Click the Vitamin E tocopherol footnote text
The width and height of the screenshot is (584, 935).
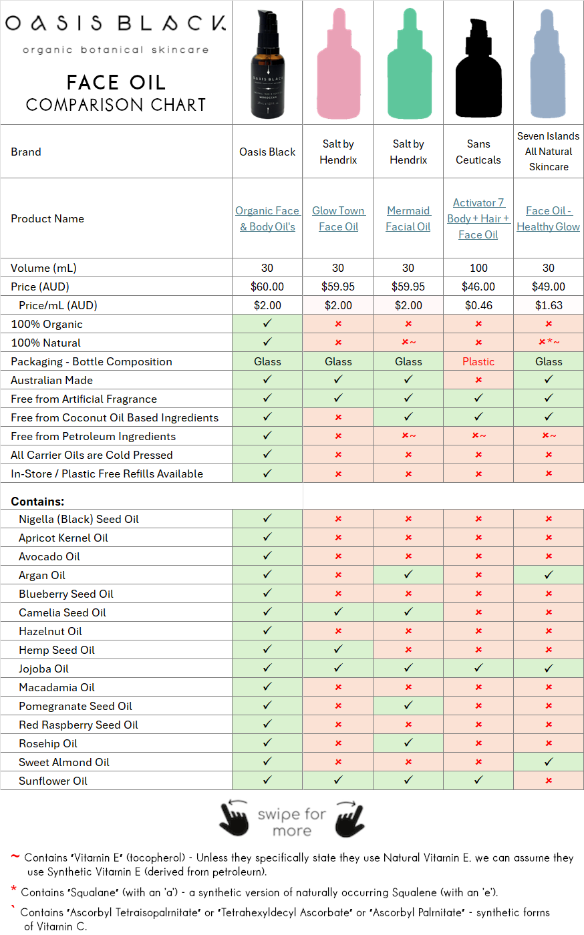[x=299, y=864]
